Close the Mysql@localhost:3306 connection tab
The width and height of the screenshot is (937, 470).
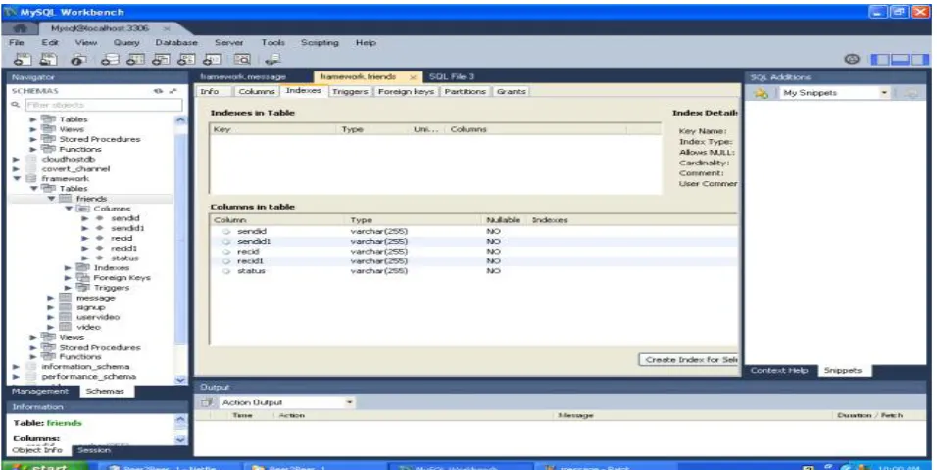[167, 28]
